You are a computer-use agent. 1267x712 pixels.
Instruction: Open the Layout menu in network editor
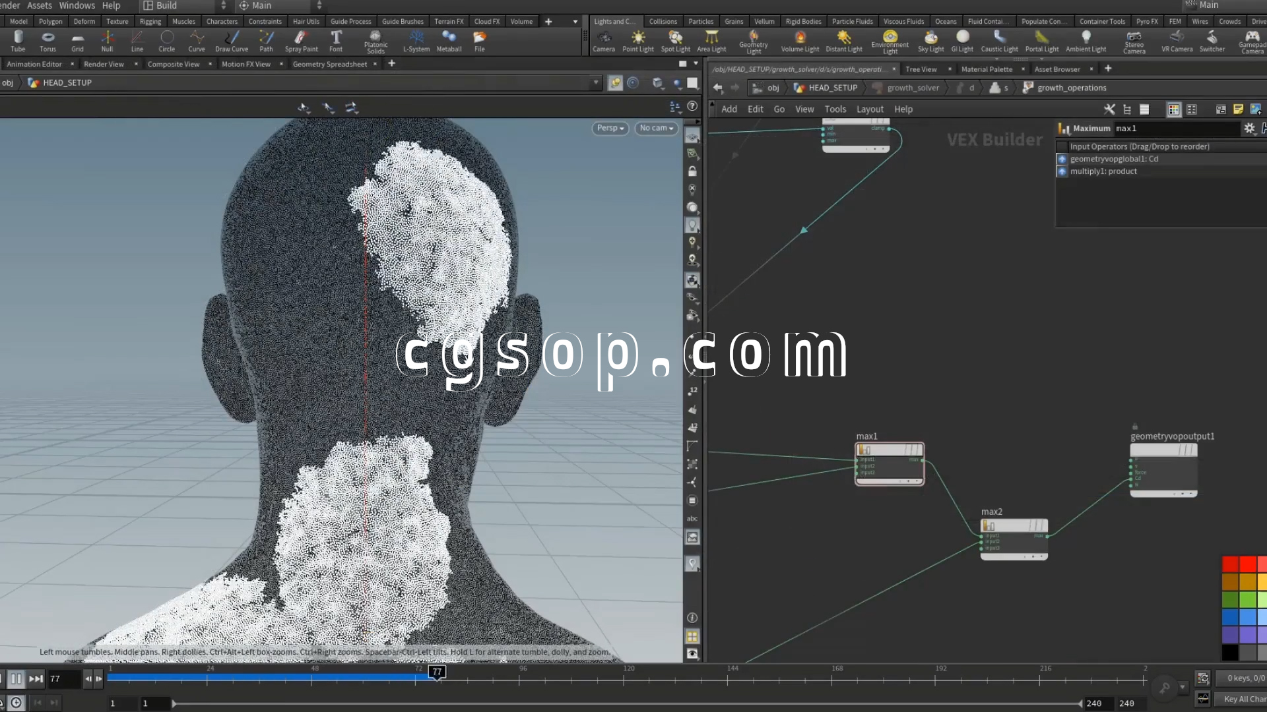(x=869, y=109)
